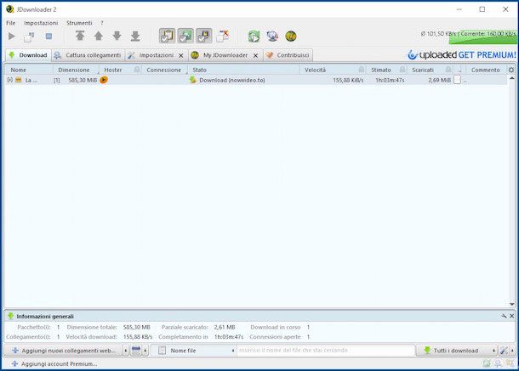Image resolution: width=519 pixels, height=371 pixels.
Task: Start downloads with the play icon
Action: [12, 36]
